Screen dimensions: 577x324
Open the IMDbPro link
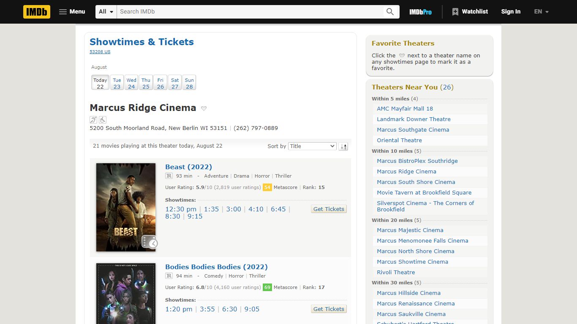pyautogui.click(x=420, y=12)
